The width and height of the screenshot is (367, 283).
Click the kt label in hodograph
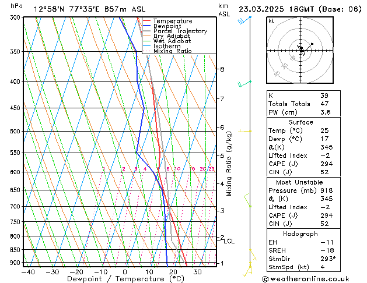coord(271,21)
